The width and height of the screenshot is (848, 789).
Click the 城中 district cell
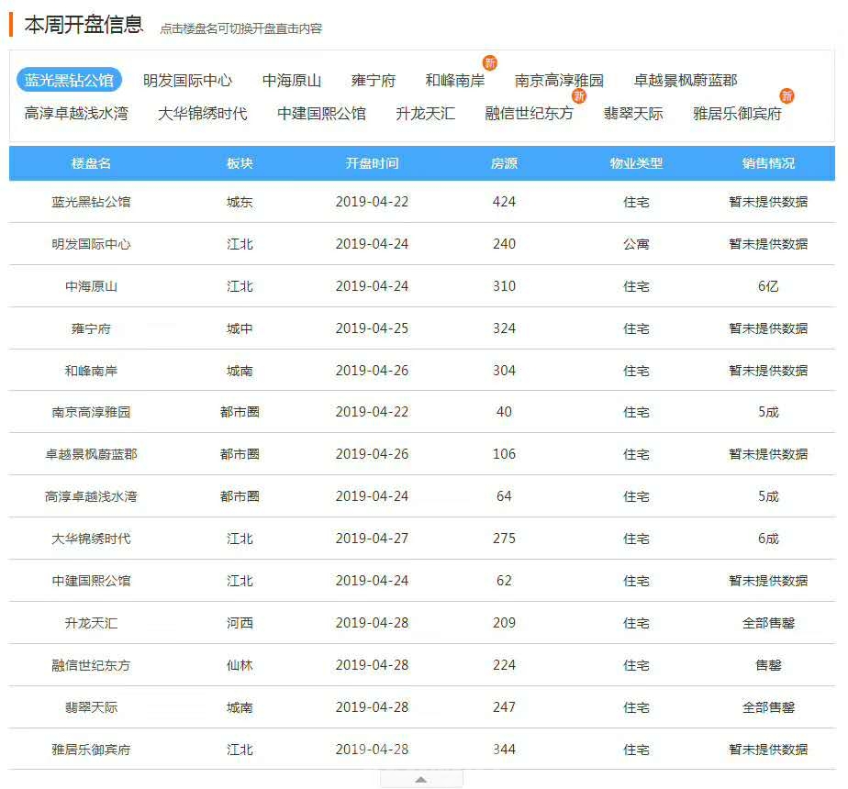point(240,328)
